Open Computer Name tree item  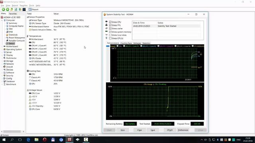16,26
